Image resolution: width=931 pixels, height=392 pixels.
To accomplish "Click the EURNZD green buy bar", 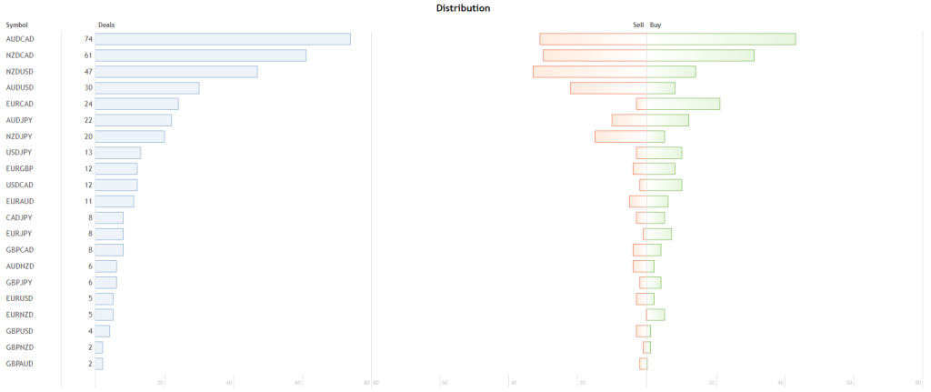I will (656, 315).
